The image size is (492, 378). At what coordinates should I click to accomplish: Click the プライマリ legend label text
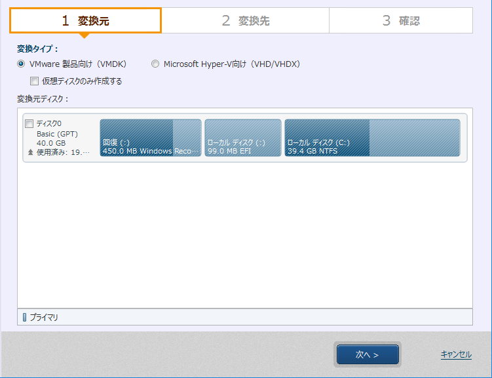44,318
